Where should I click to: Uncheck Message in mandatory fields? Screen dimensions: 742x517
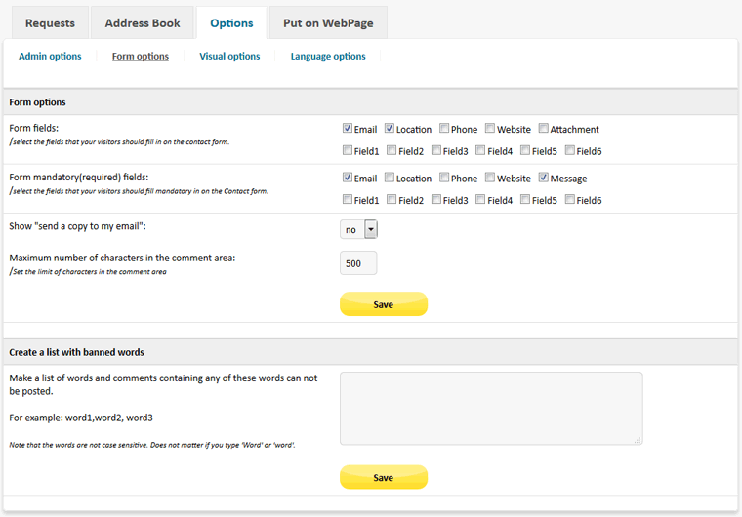[x=543, y=178]
